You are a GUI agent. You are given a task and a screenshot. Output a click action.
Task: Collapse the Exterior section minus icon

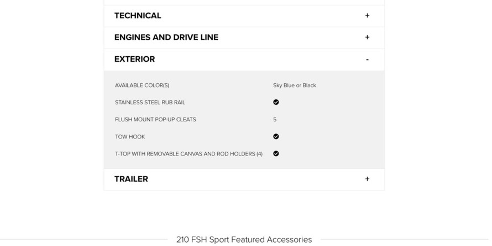pyautogui.click(x=367, y=60)
